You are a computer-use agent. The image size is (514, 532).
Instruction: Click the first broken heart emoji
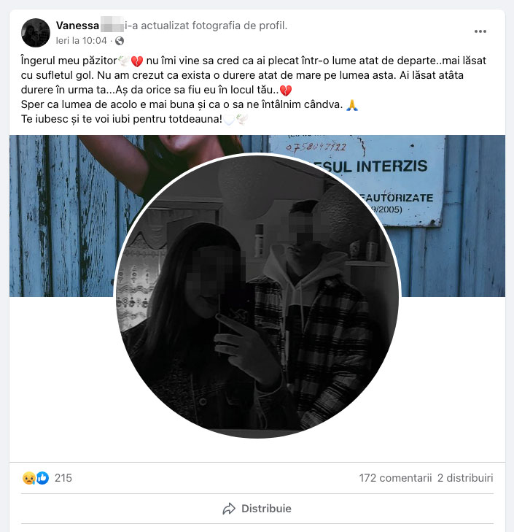tap(136, 61)
